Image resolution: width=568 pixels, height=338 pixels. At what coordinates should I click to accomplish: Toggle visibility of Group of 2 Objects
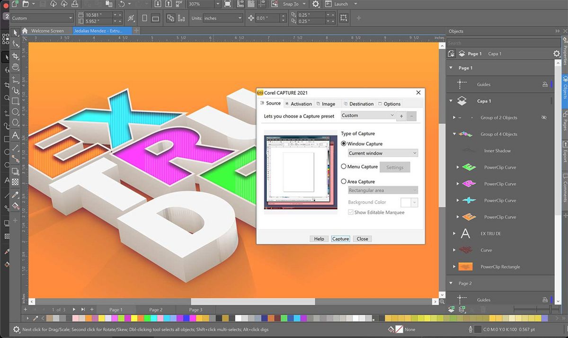544,117
